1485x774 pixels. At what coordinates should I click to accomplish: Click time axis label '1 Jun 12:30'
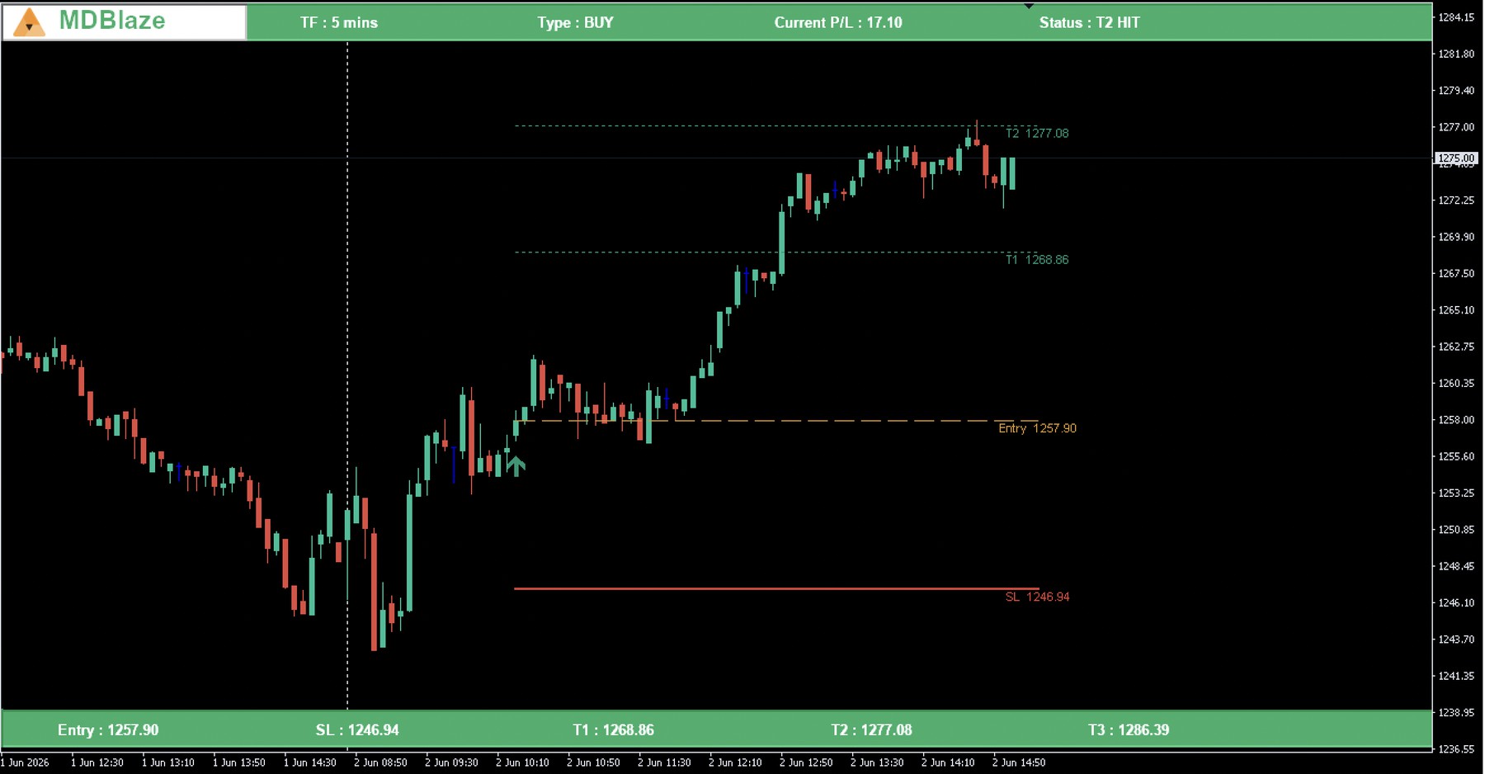[x=97, y=762]
